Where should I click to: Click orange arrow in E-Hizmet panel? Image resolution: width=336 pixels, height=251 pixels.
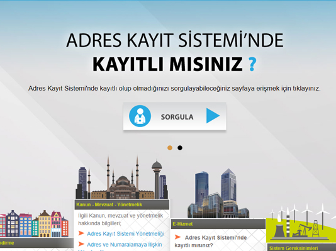tap(177, 237)
